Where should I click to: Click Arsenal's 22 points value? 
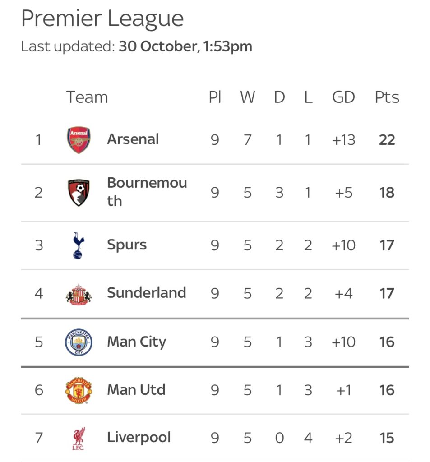point(387,140)
